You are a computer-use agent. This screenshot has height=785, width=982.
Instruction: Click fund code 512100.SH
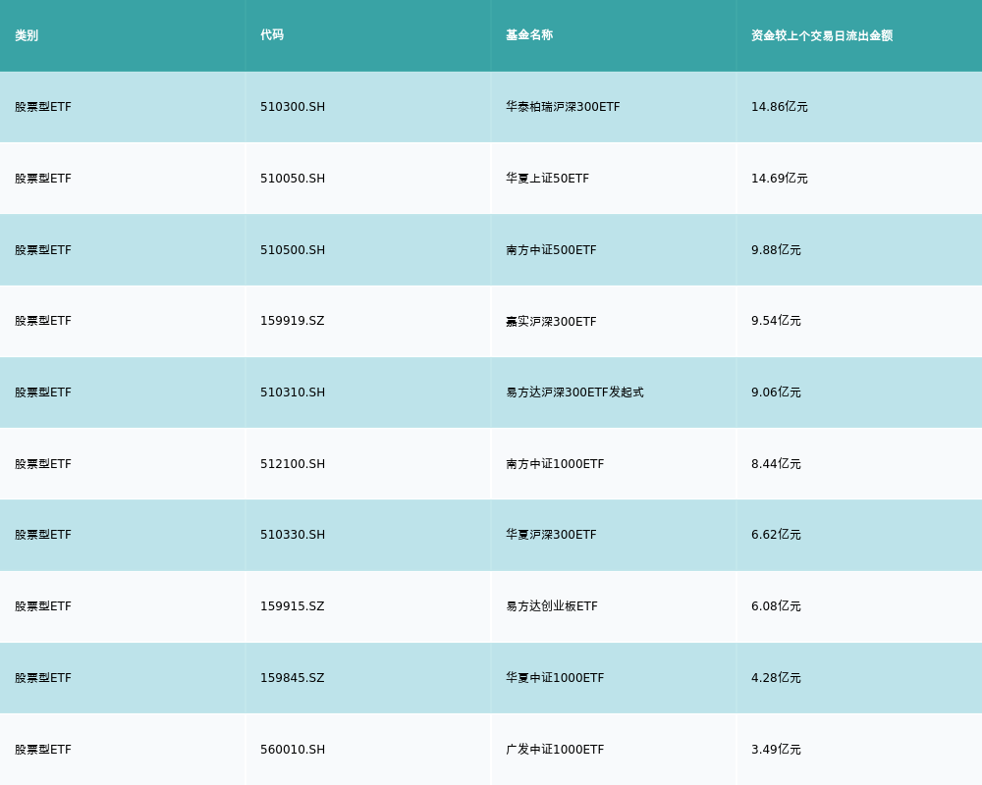(x=293, y=464)
